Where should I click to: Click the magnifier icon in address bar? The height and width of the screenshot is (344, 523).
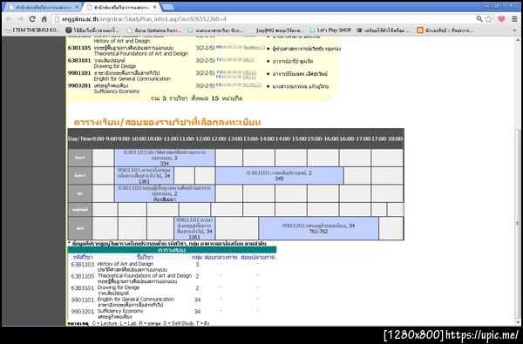(479, 19)
